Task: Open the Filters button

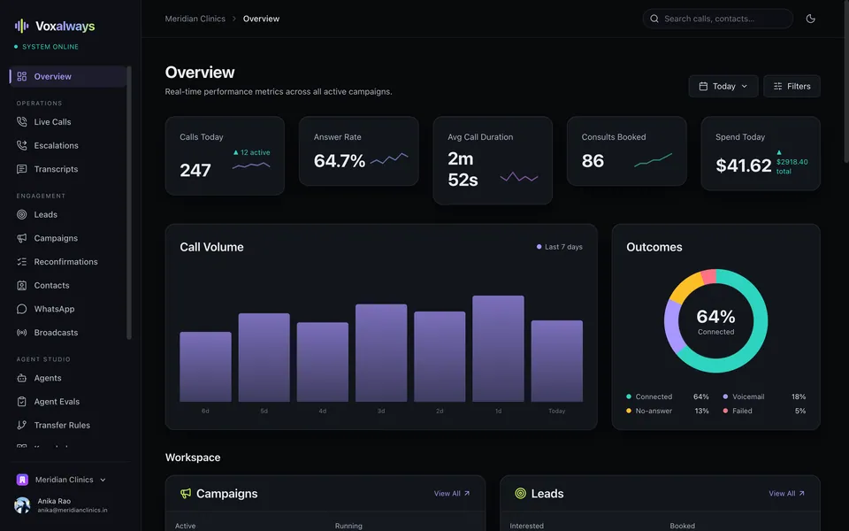Action: 792,86
